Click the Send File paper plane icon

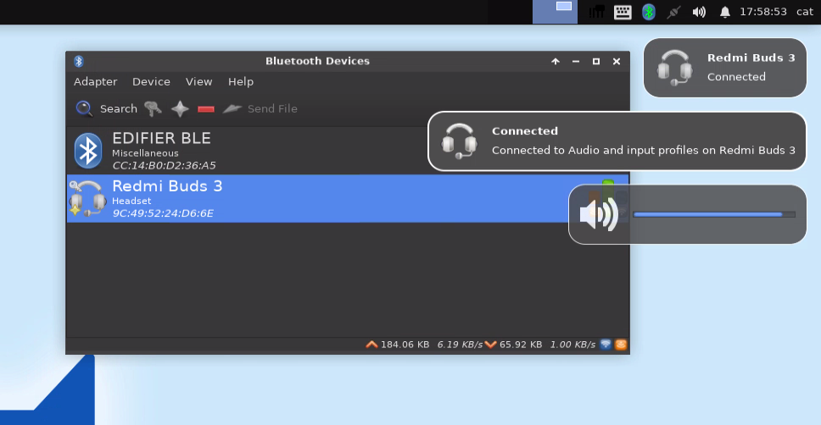click(x=232, y=108)
